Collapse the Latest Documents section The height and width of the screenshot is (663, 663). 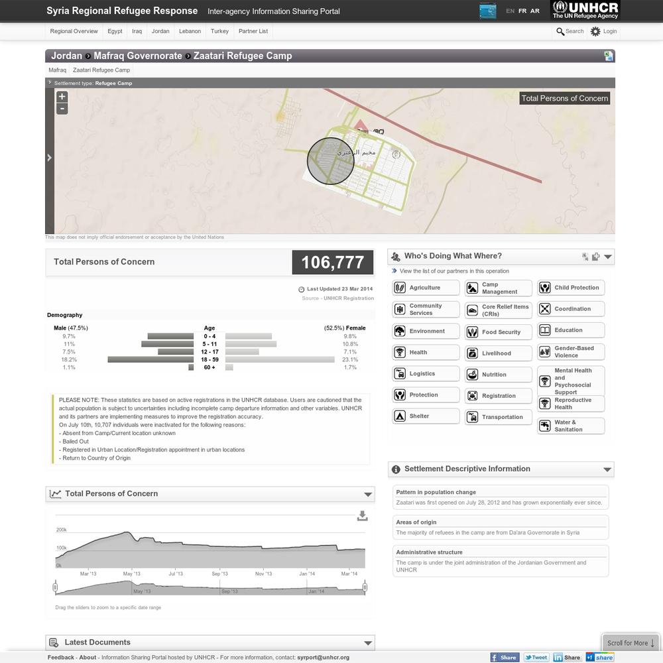[x=368, y=643]
